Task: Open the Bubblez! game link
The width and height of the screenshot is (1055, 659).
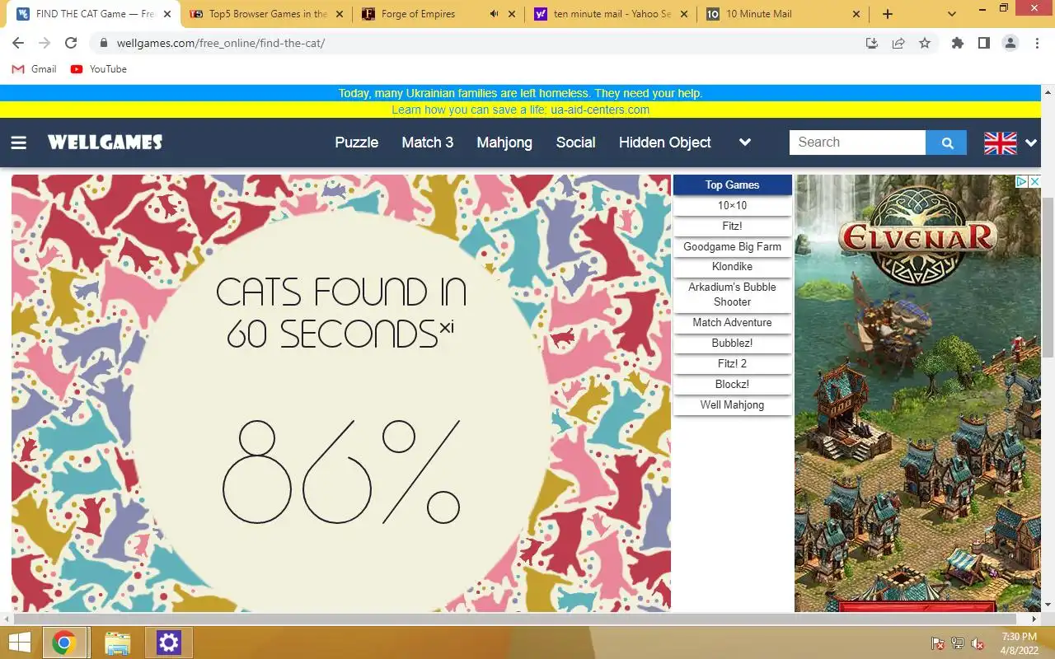Action: pos(732,343)
